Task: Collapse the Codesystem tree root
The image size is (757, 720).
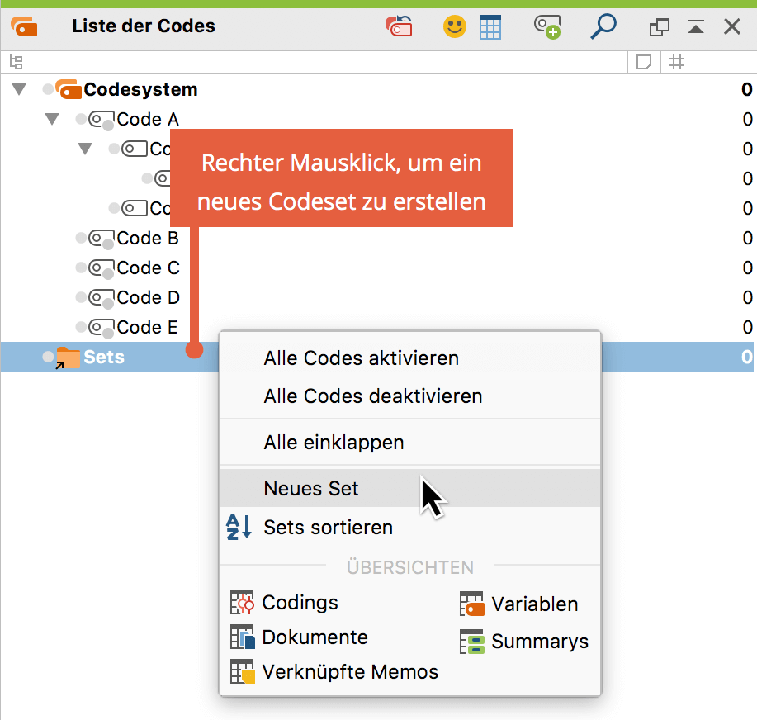Action: [x=19, y=90]
